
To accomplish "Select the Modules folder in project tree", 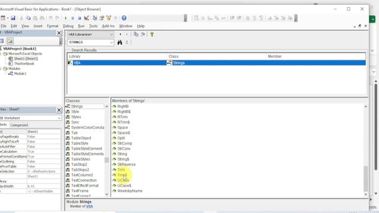I will pyautogui.click(x=14, y=69).
